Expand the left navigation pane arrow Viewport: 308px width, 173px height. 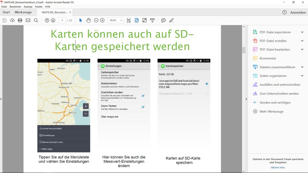[x=1, y=99]
